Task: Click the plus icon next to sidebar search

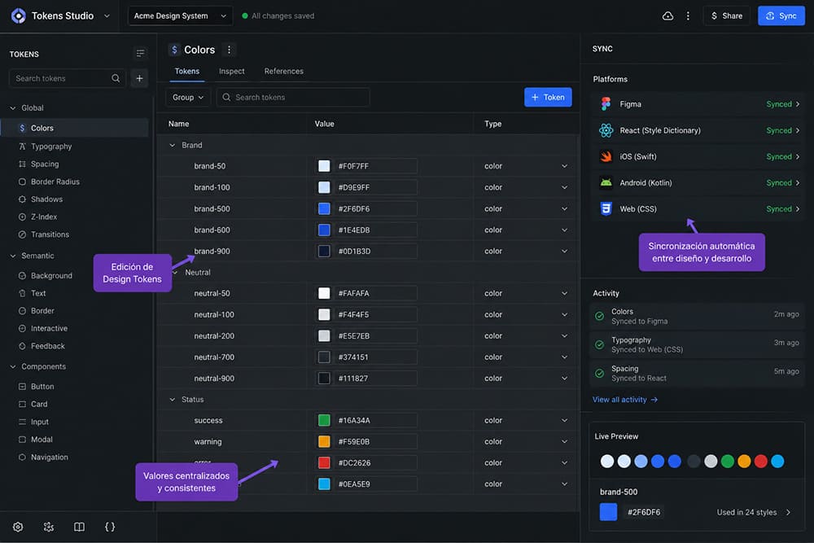Action: (140, 78)
